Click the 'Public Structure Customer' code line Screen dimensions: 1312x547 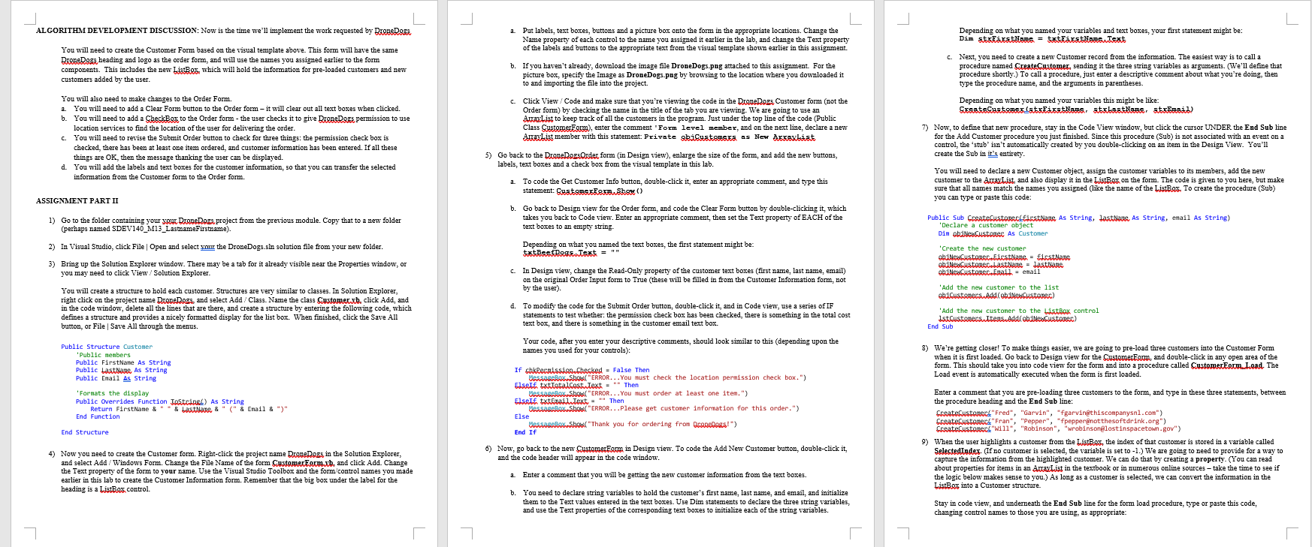pos(107,347)
